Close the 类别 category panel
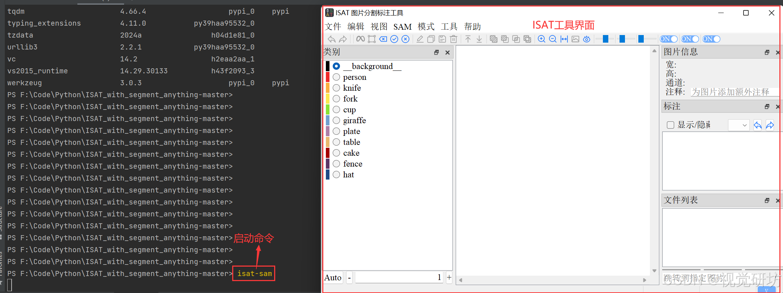This screenshot has width=783, height=293. (448, 52)
